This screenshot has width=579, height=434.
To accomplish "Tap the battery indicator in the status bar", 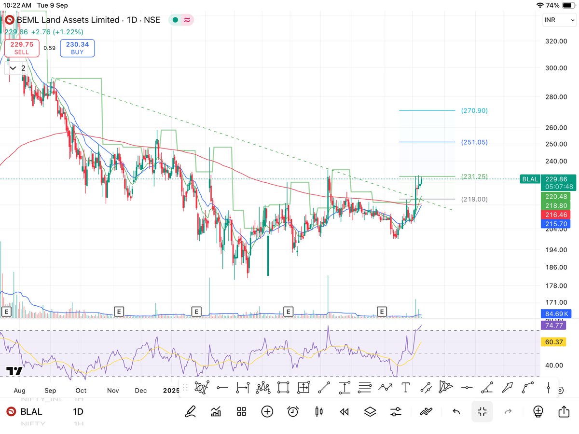I will click(569, 5).
